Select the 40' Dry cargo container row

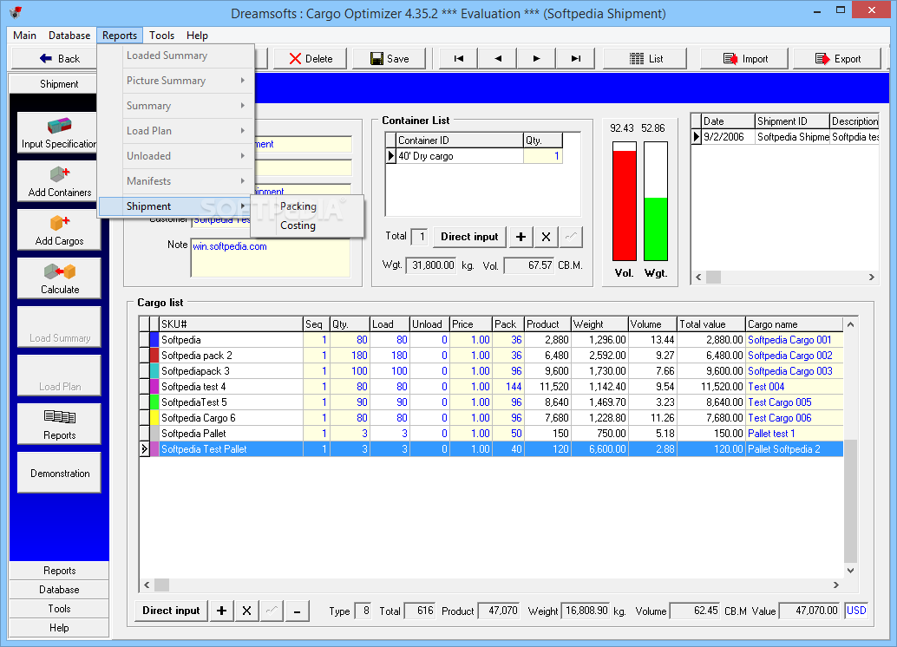[475, 156]
